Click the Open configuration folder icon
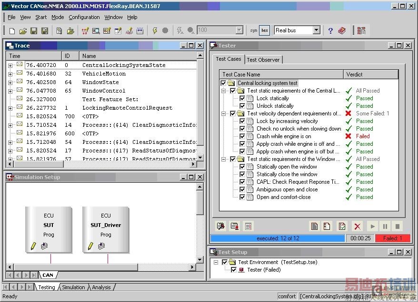Image resolution: width=418 pixels, height=302 pixels. (x=23, y=31)
